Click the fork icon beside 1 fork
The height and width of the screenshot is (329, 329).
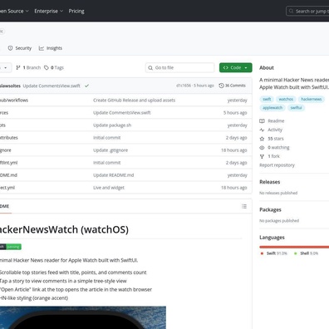pyautogui.click(x=262, y=156)
